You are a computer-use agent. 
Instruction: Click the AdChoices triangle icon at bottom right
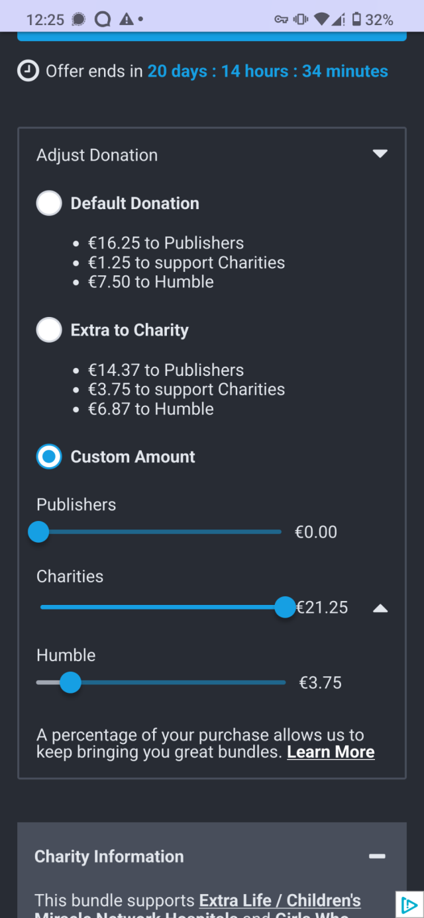(x=411, y=904)
